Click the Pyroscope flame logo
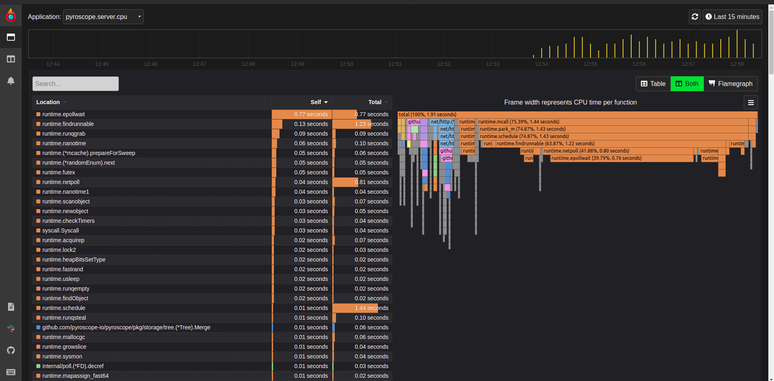 (x=10, y=15)
